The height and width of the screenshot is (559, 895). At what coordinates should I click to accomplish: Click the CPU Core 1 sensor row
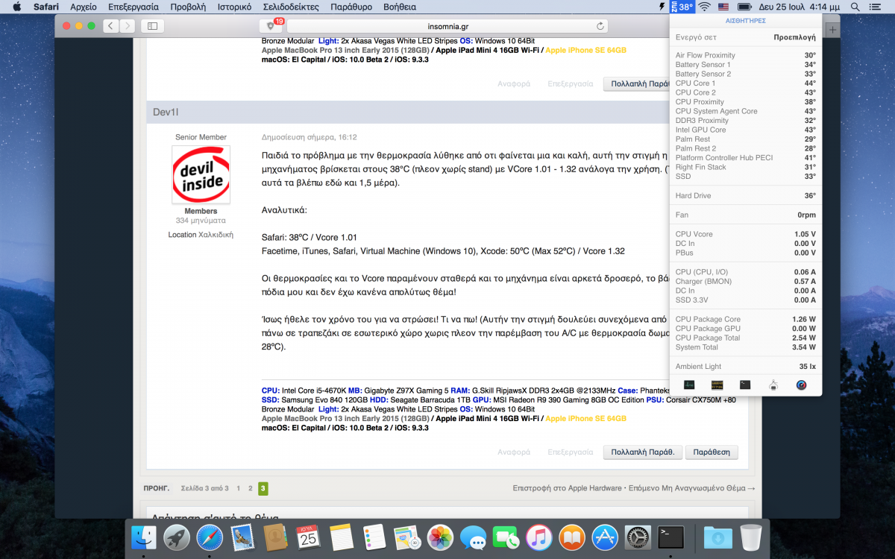[x=745, y=83]
